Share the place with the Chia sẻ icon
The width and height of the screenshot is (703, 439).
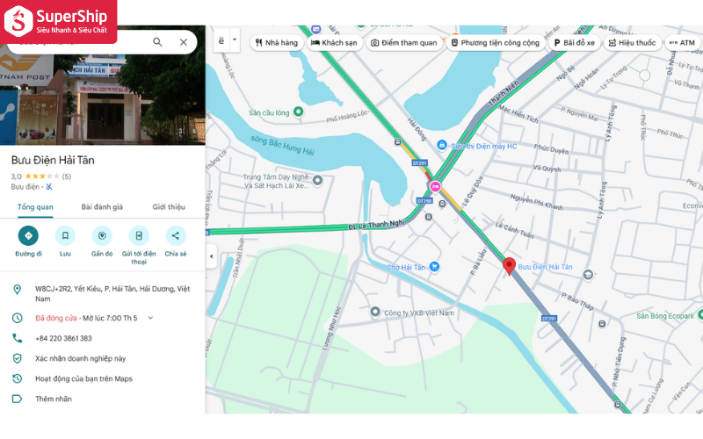[x=176, y=235]
